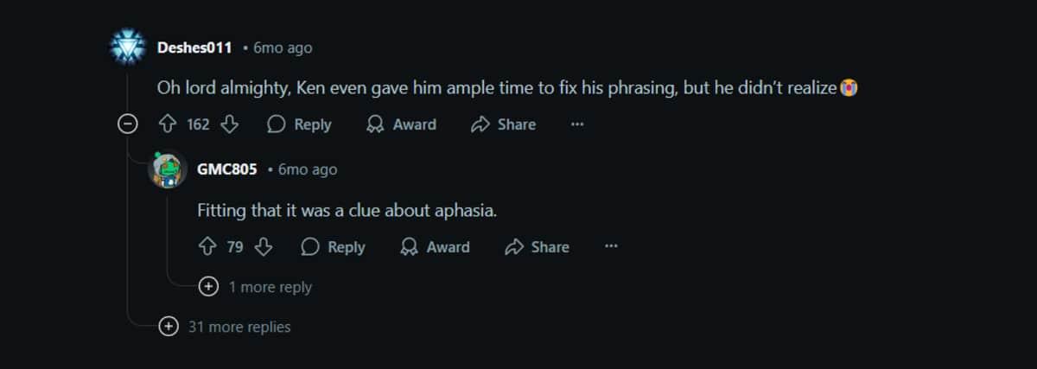Screen dimensions: 1037x369
Task: Share GMC805's aphasia comment
Action: [x=537, y=247]
